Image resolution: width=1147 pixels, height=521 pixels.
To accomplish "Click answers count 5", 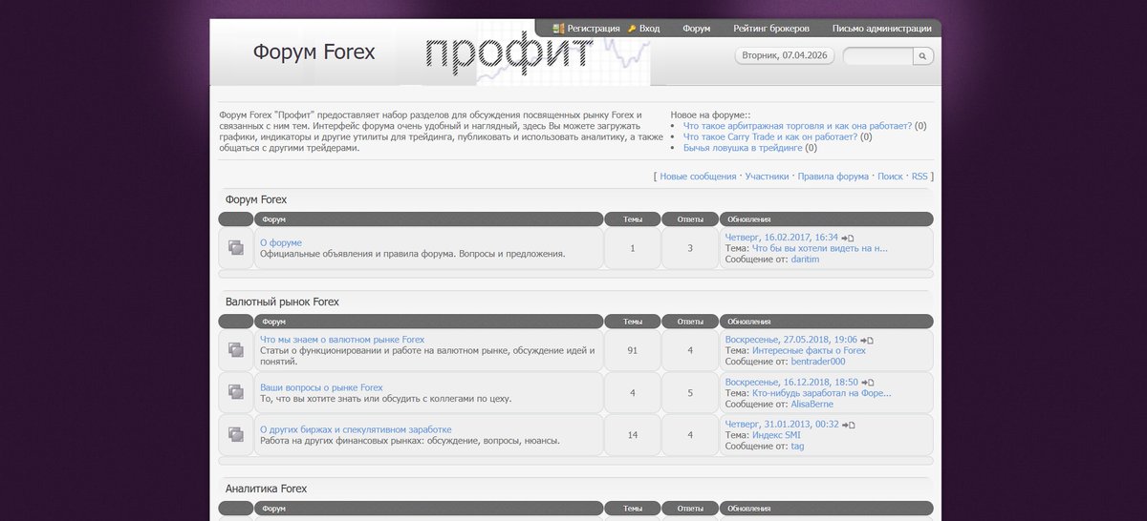I will click(x=690, y=392).
